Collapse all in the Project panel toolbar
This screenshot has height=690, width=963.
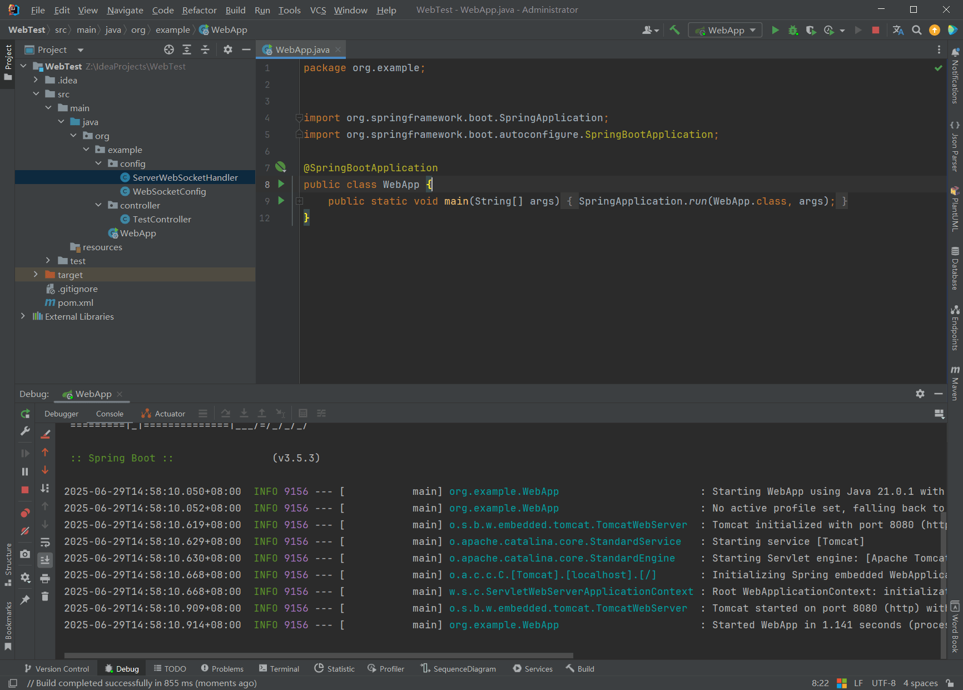coord(205,49)
